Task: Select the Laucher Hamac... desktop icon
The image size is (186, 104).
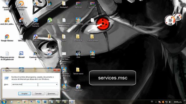Action: point(78,21)
